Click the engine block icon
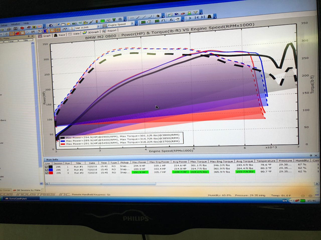The height and width of the screenshot is (240, 321). coord(158,16)
